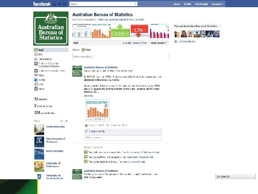258x194 pixels.
Task: Click the Facebook logo in the header
Action: pyautogui.click(x=42, y=4)
